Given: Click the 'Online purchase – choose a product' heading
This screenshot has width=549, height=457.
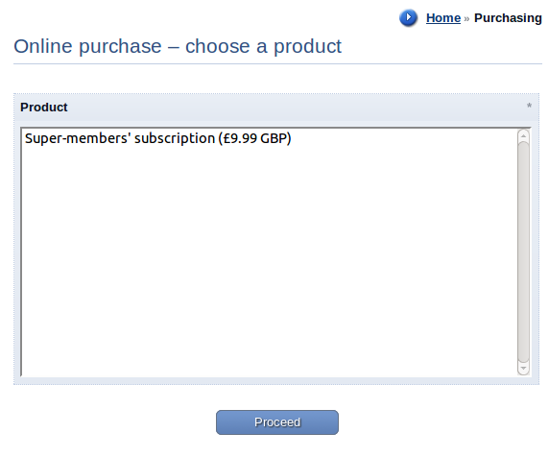Looking at the screenshot, I should 178,46.
